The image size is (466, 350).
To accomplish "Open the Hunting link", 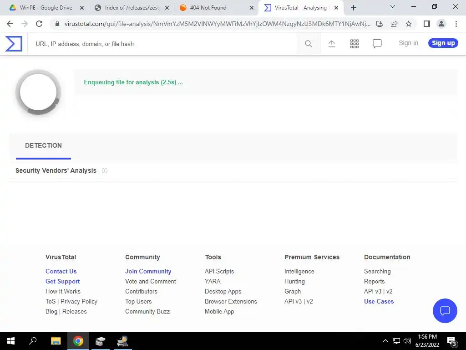I will coord(294,281).
